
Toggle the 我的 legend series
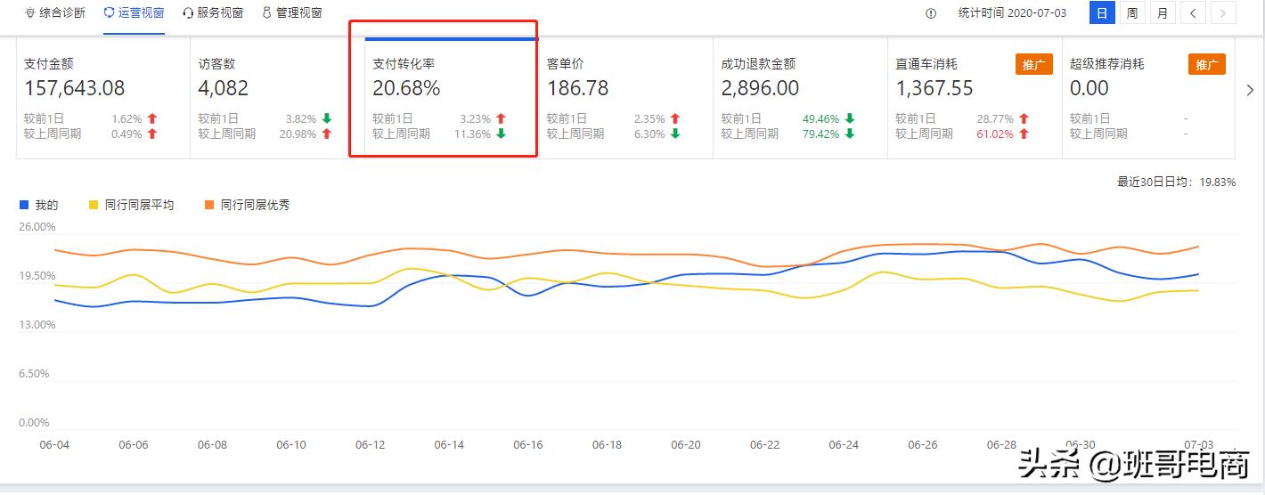coord(39,205)
